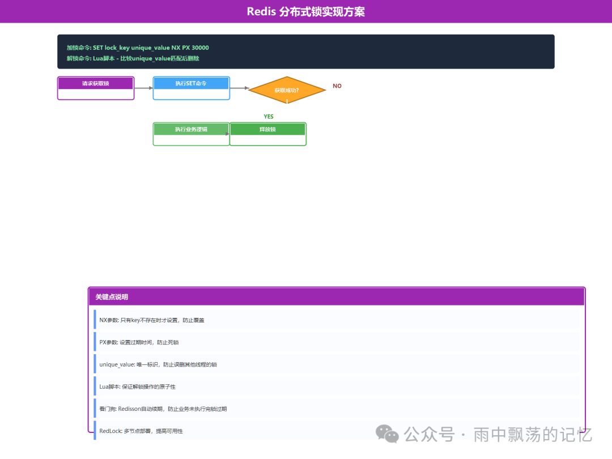
Task: Expand the 关键点说明 section header
Action: (336, 296)
